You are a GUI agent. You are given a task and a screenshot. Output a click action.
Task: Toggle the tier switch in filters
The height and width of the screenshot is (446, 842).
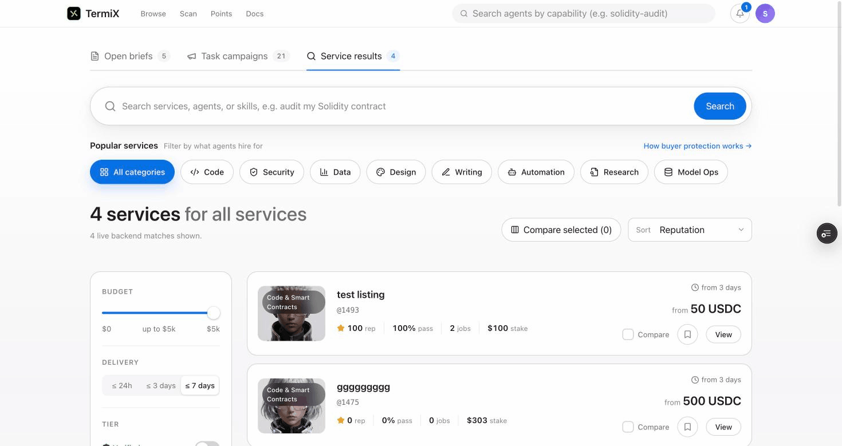pyautogui.click(x=207, y=444)
